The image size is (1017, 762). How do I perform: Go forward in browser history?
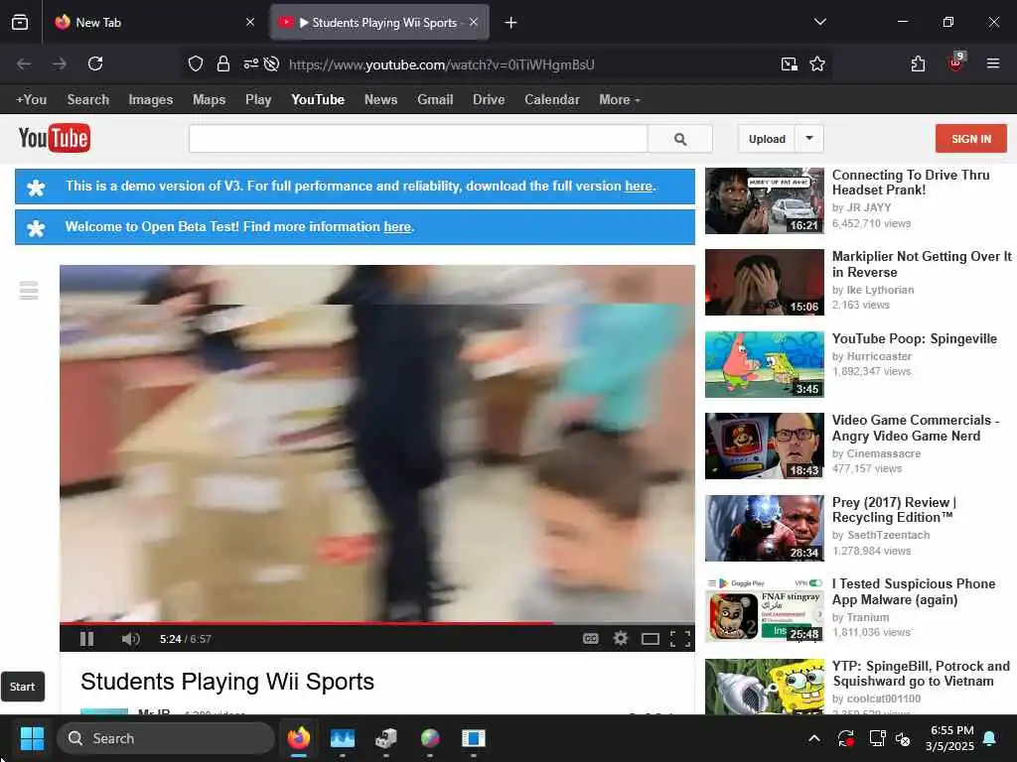point(60,63)
